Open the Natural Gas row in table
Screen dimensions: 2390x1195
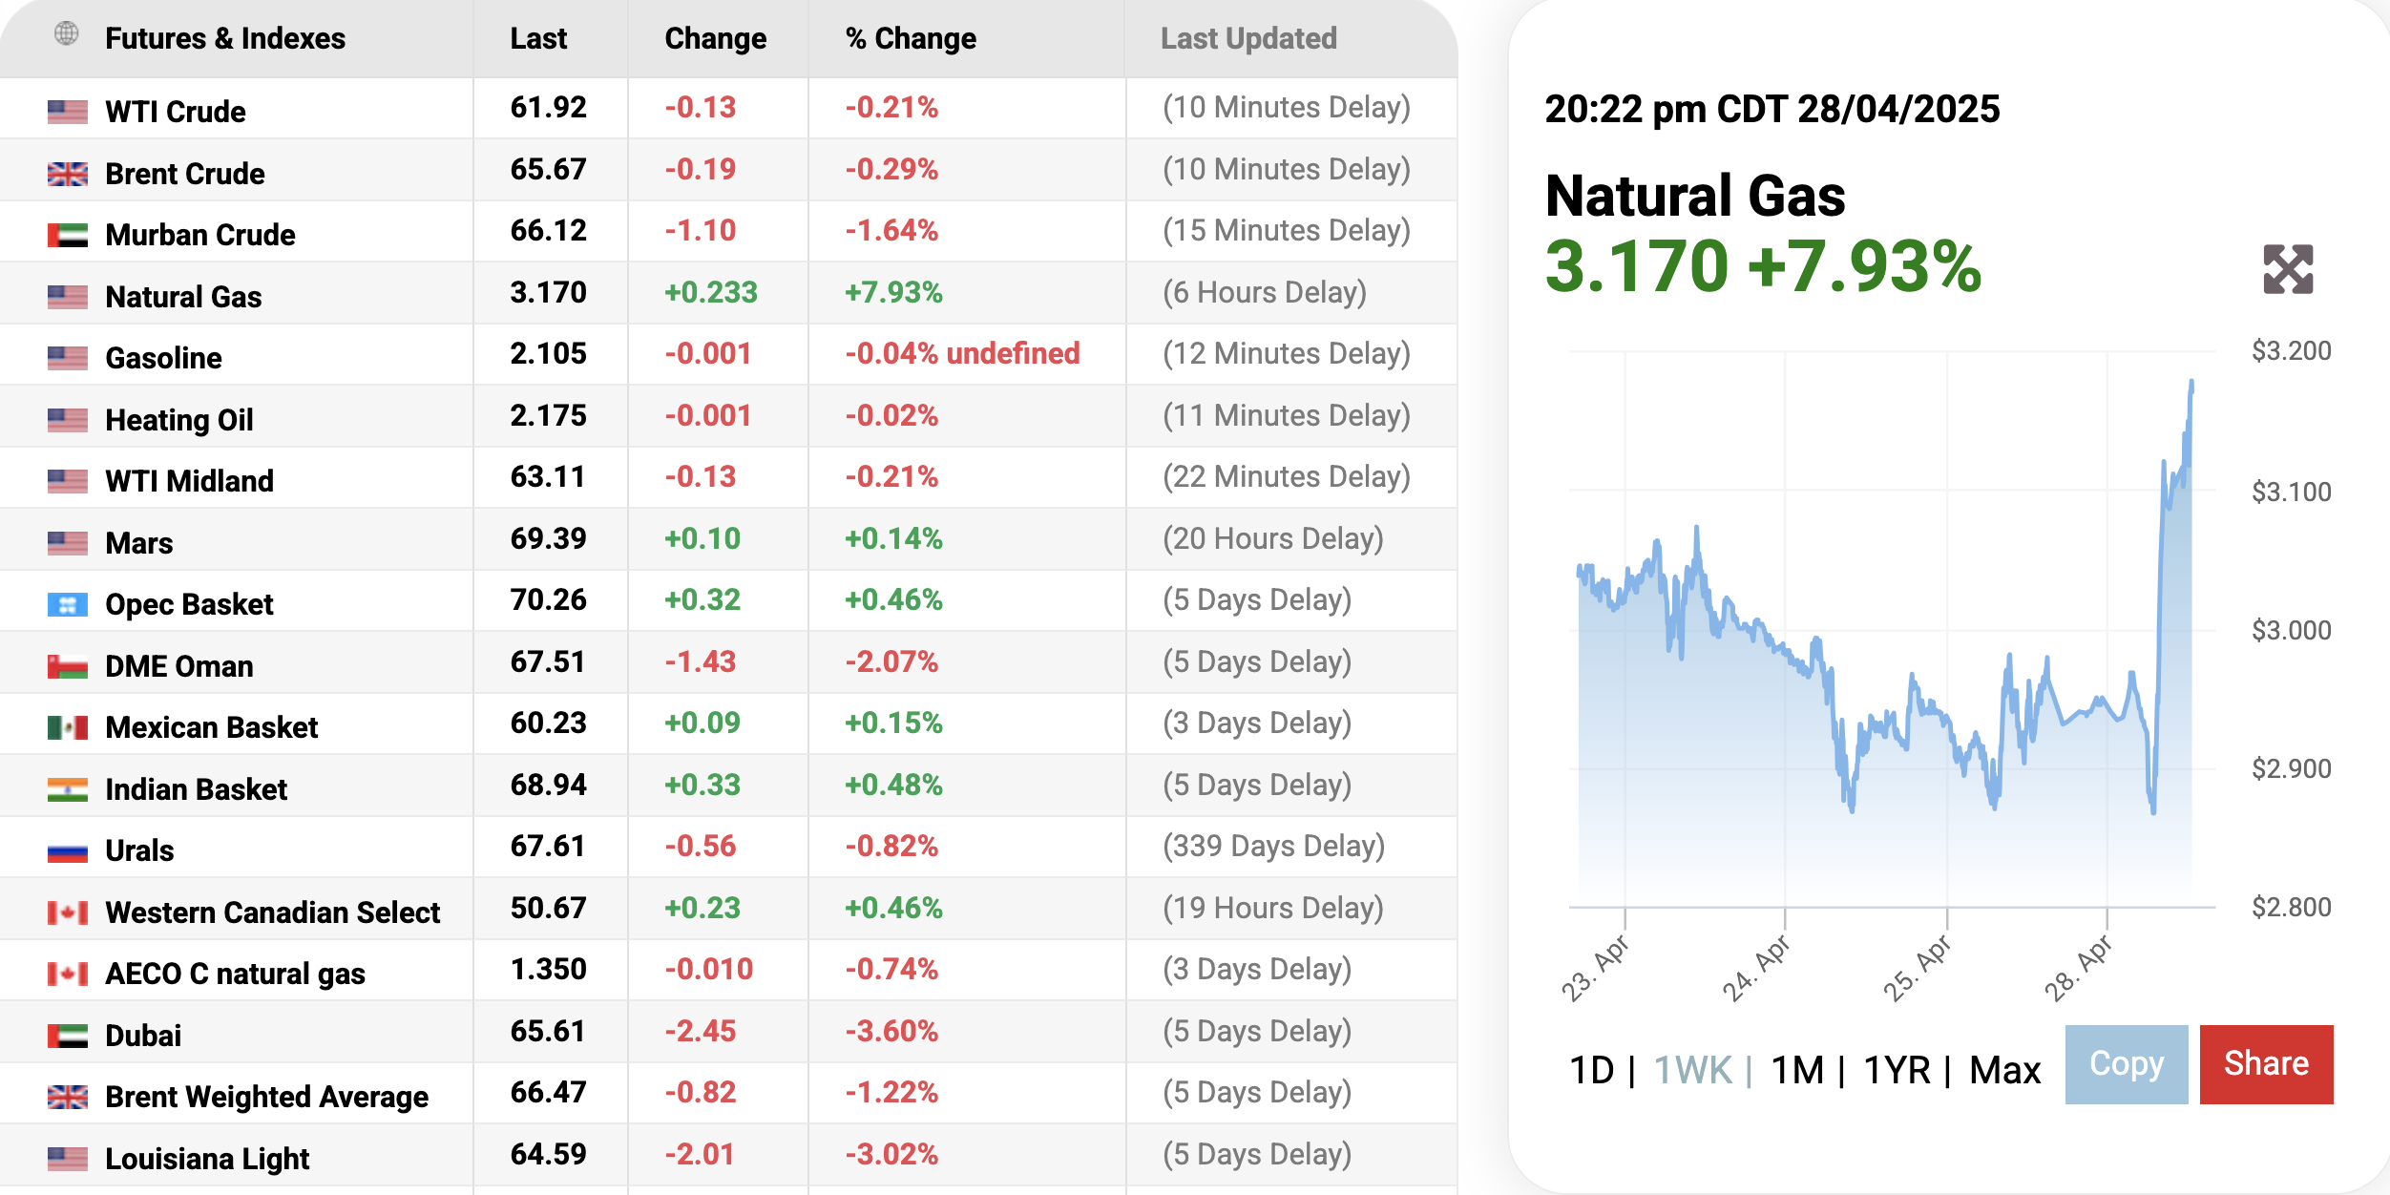coord(183,297)
